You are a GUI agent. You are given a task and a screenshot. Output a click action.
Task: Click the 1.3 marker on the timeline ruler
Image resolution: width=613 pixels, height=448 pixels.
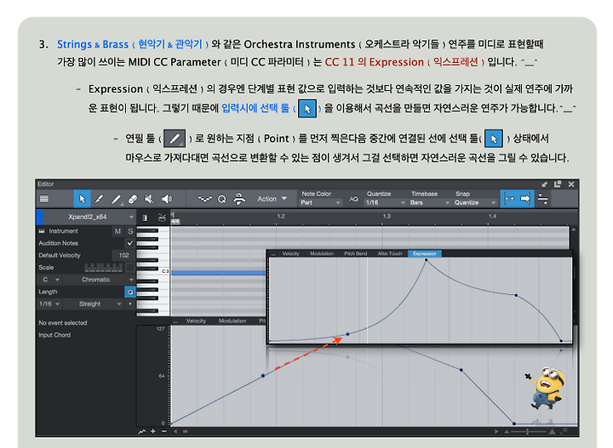(x=387, y=216)
